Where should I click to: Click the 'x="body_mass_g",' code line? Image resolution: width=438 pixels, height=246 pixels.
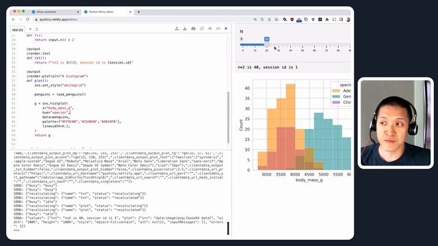pyautogui.click(x=58, y=108)
